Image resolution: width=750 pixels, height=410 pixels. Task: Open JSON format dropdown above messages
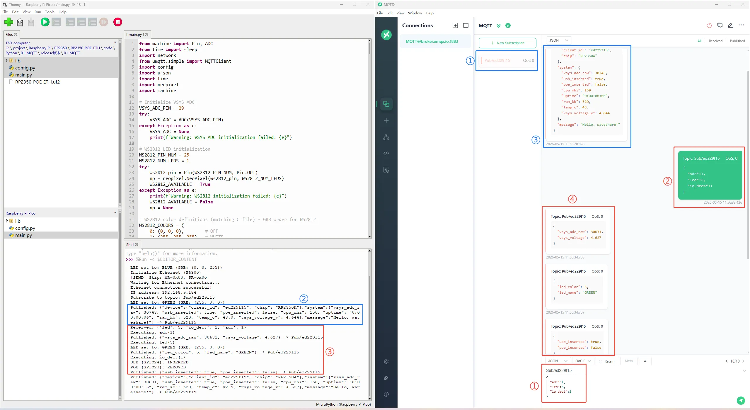pyautogui.click(x=558, y=40)
